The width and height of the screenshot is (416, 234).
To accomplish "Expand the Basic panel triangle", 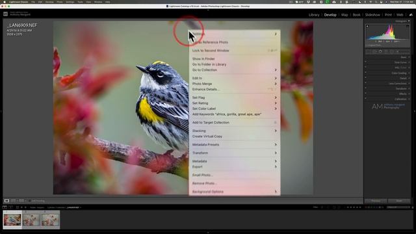I will coord(409,57).
